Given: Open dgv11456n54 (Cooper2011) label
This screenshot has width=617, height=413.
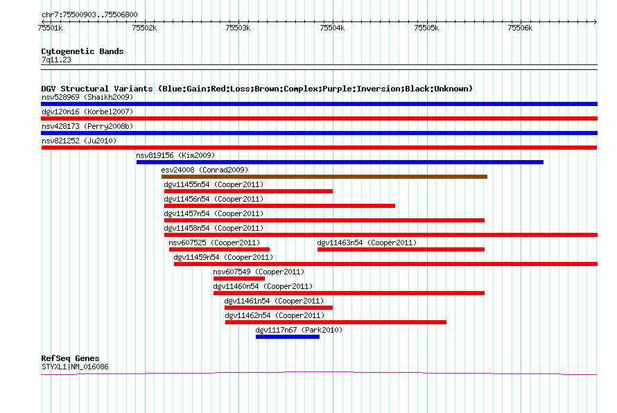Looking at the screenshot, I should [x=214, y=199].
